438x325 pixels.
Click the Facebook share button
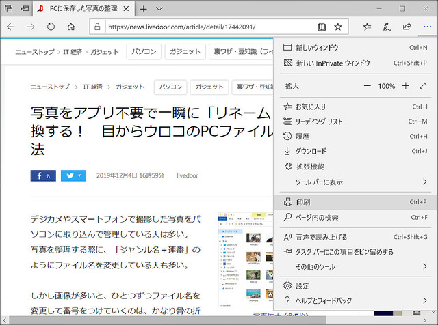pyautogui.click(x=43, y=175)
